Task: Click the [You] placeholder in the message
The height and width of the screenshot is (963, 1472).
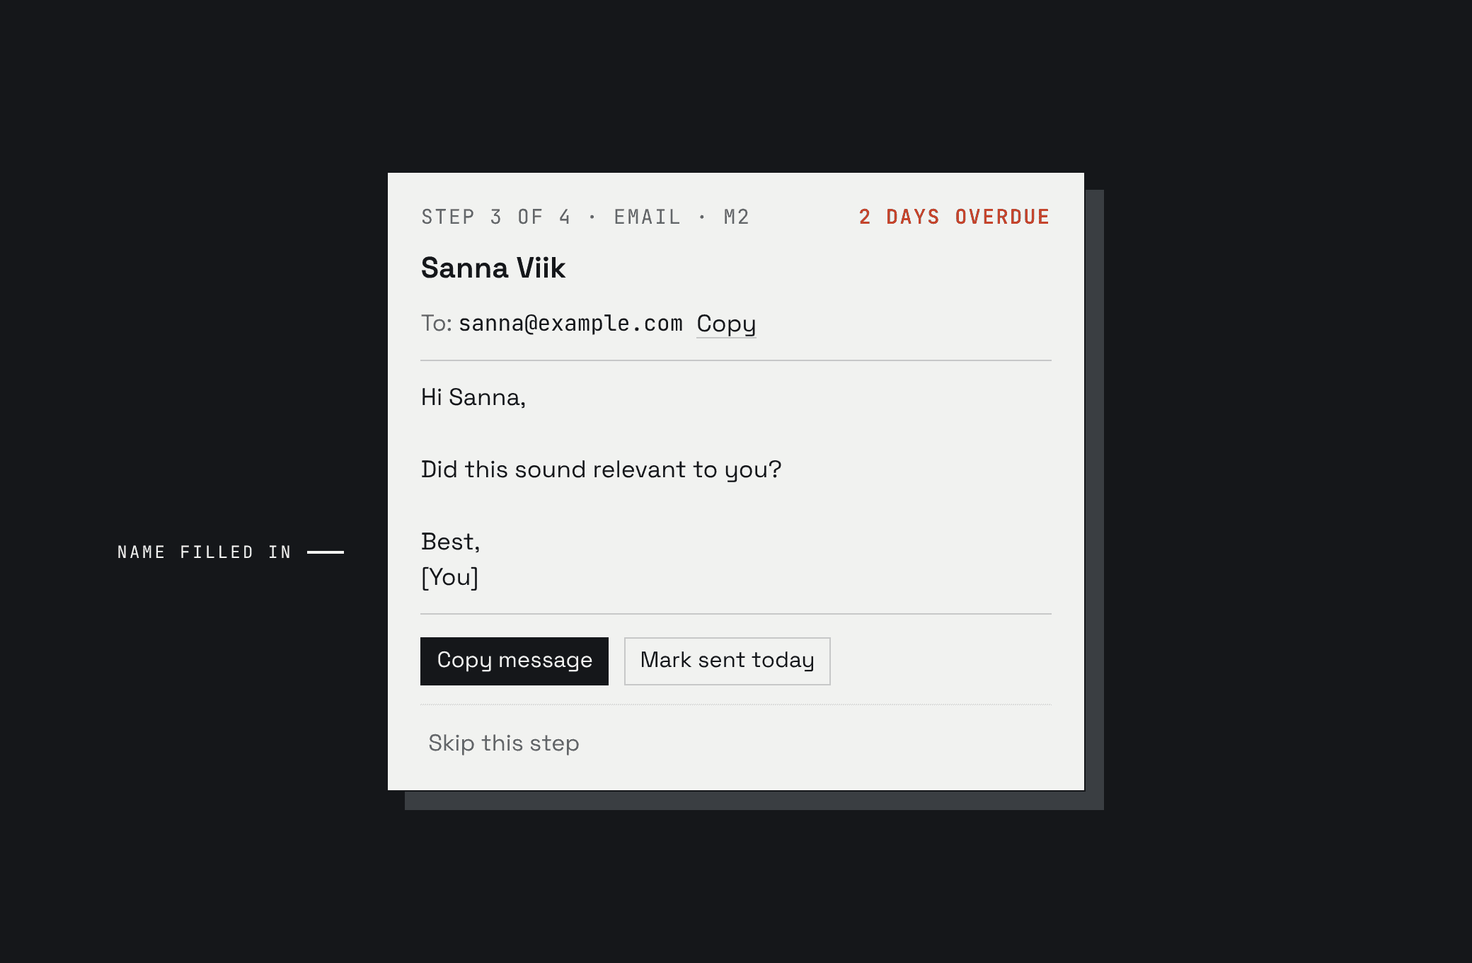Action: 450,577
